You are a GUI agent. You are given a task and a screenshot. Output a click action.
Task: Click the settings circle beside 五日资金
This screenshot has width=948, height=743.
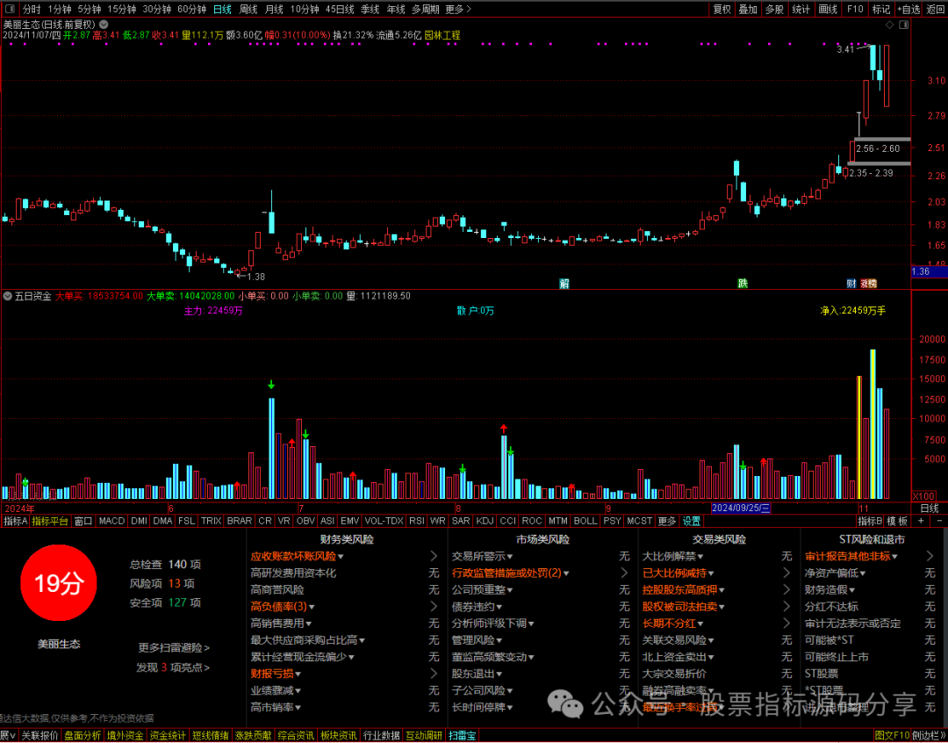[9, 296]
